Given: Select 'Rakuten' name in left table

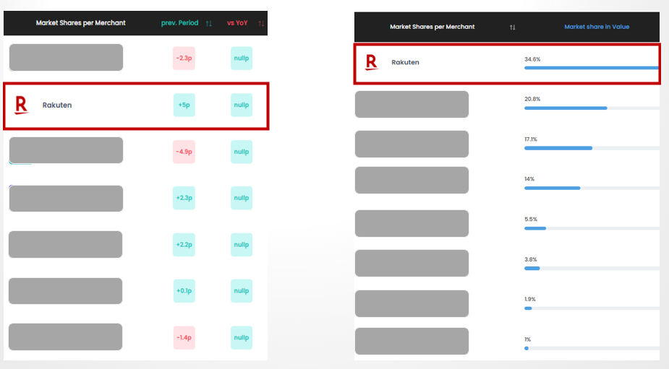Looking at the screenshot, I should 57,105.
